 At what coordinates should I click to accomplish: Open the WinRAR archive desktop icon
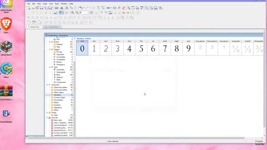(x=6, y=91)
